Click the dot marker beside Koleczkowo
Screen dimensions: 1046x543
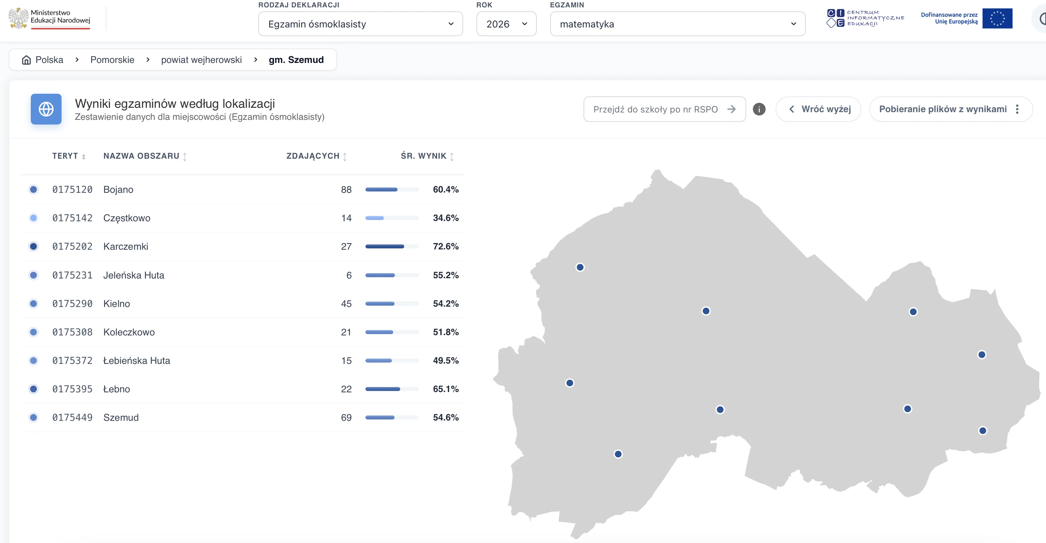click(x=34, y=332)
